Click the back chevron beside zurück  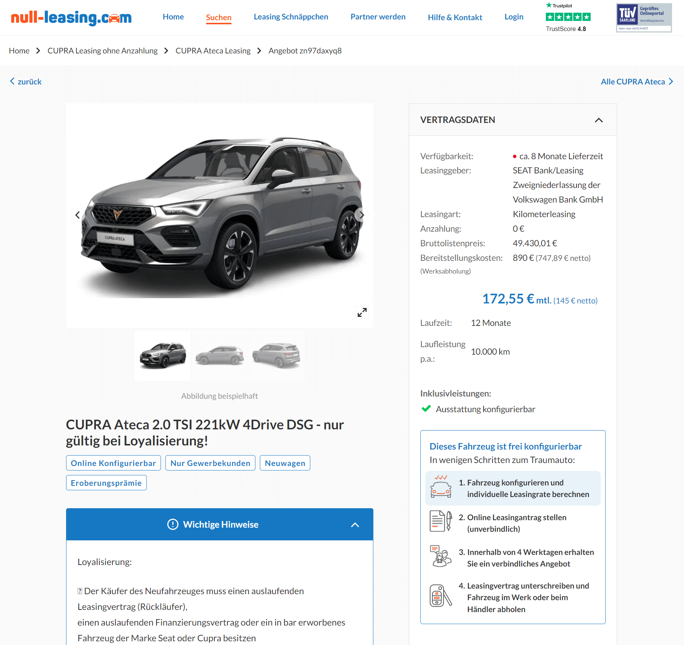12,81
